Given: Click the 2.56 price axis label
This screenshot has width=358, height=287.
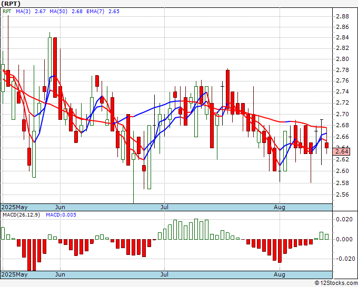Looking at the screenshot, I should (x=343, y=194).
